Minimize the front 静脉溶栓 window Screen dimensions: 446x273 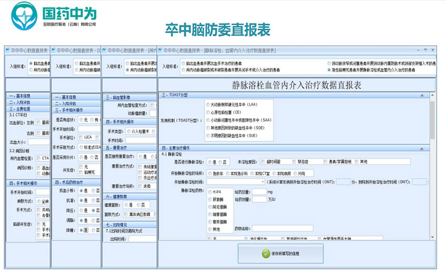coord(418,50)
